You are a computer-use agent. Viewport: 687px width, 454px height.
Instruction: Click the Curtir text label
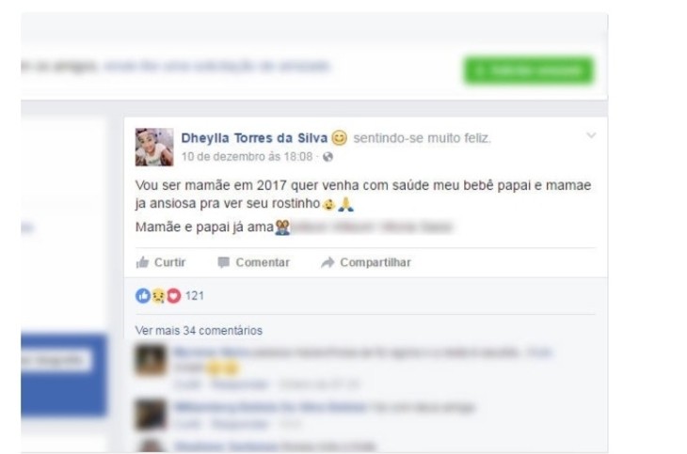170,262
